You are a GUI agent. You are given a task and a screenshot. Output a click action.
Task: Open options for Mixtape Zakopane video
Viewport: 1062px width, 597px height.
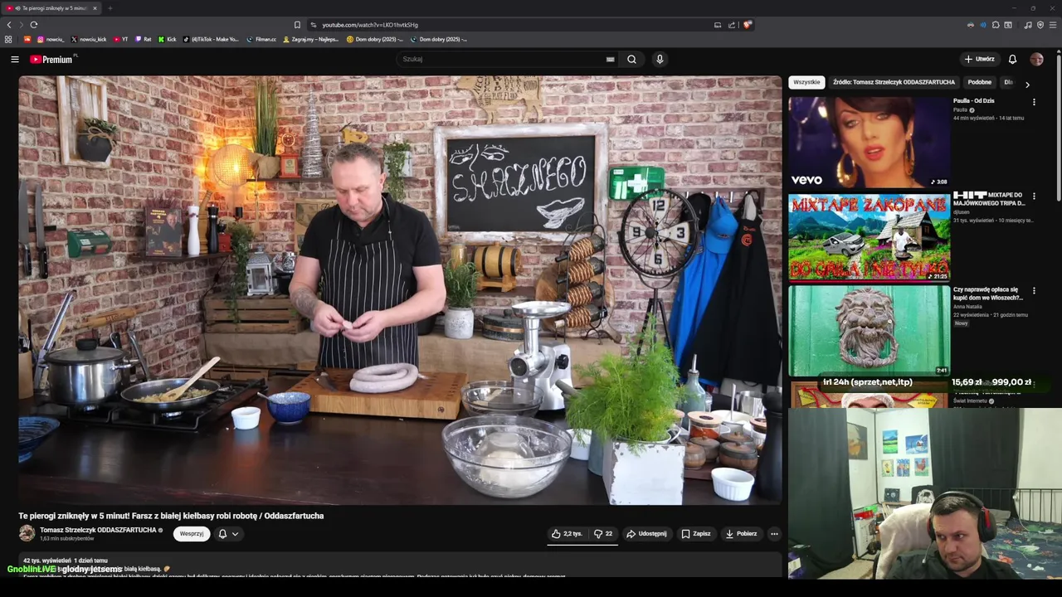coord(1034,197)
